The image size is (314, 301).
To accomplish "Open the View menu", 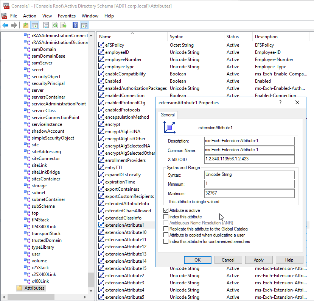I will pyautogui.click(x=47, y=16).
